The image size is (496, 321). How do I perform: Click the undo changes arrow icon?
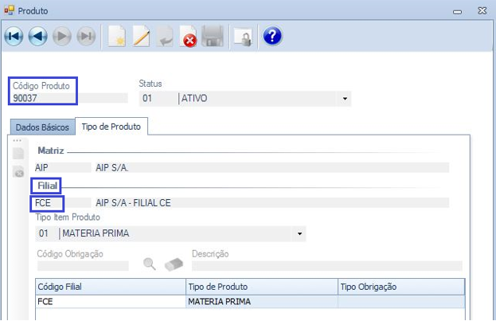click(x=165, y=36)
